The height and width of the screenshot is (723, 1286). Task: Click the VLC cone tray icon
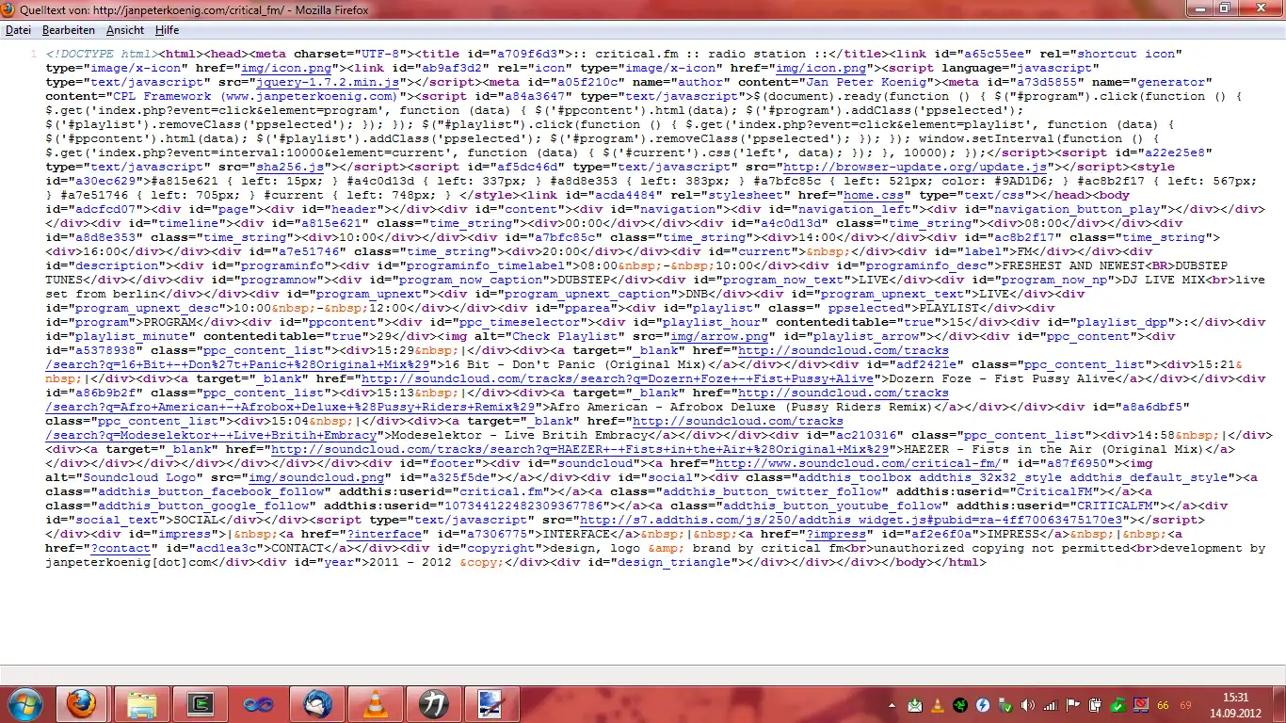pyautogui.click(x=938, y=705)
